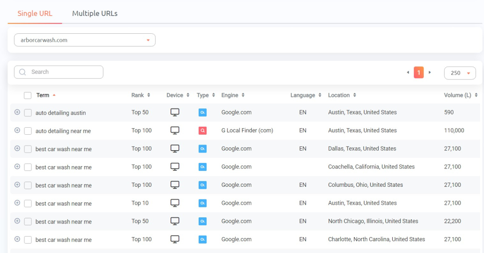Click desktop device icon in Charlotte row
The width and height of the screenshot is (484, 253).
175,239
